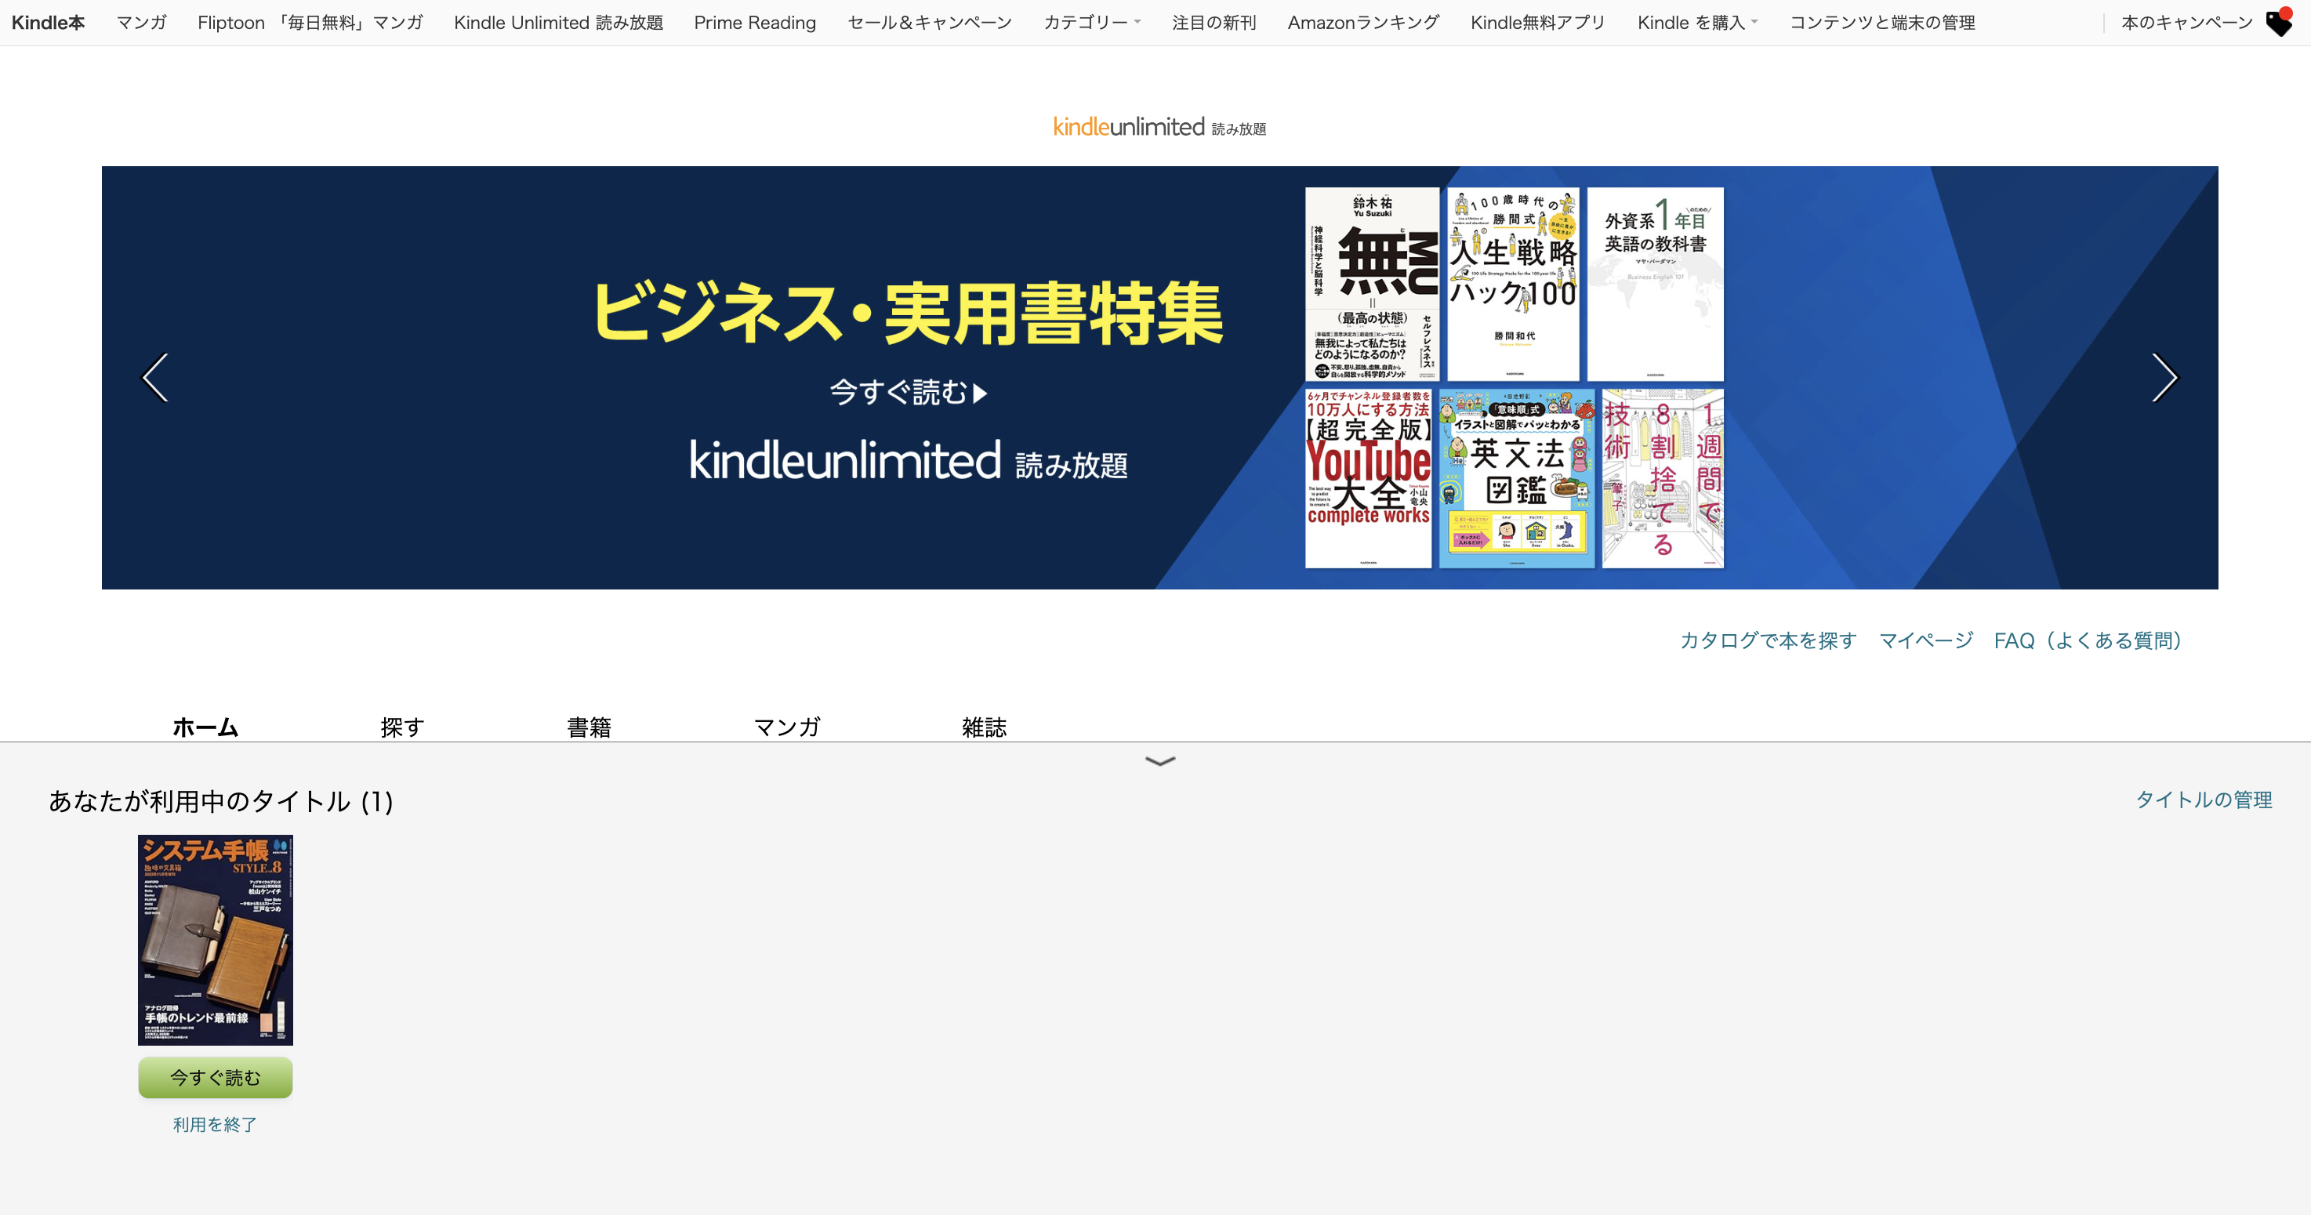
Task: Click the 英文法図鑑 book cover in the banner
Action: tap(1516, 477)
